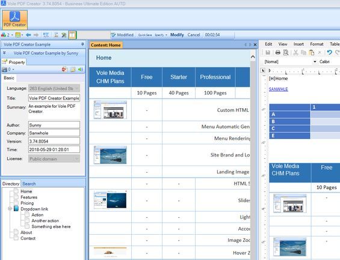Viewport: 340px width, 260px height.
Task: Select Features in the directory tree
Action: [29, 197]
